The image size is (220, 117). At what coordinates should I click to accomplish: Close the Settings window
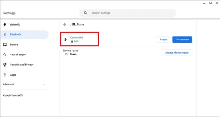coord(217,3)
